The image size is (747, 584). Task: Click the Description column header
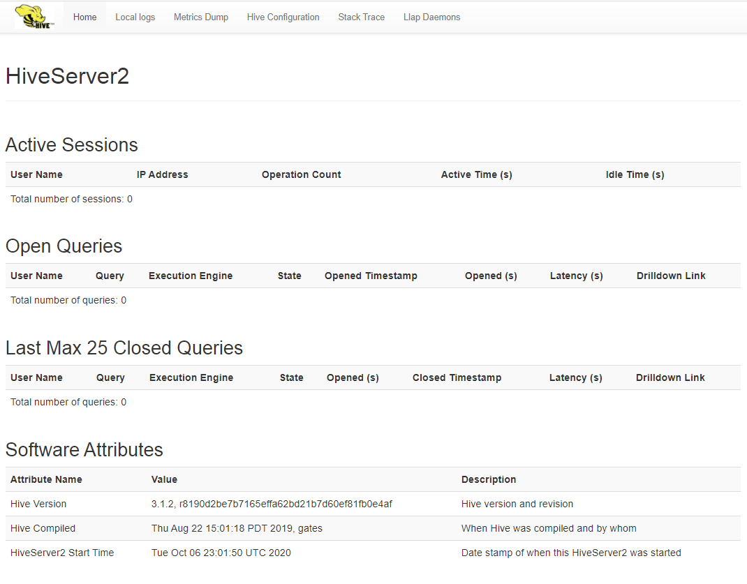pos(489,480)
